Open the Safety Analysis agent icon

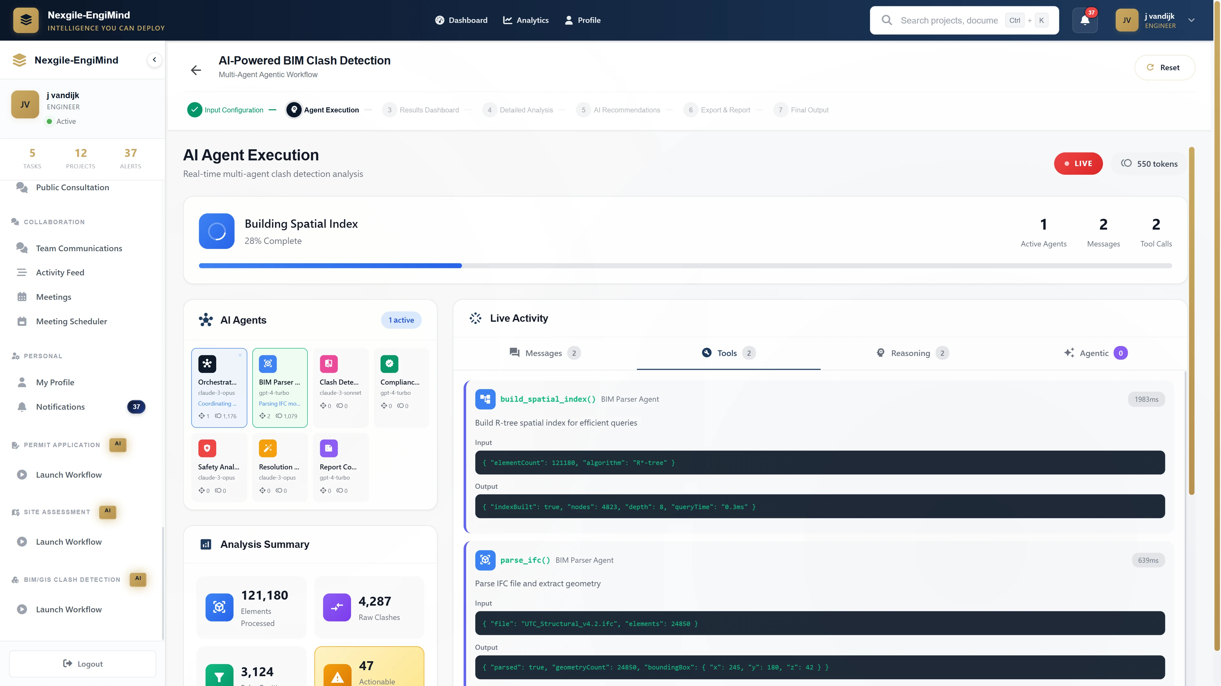(x=207, y=448)
